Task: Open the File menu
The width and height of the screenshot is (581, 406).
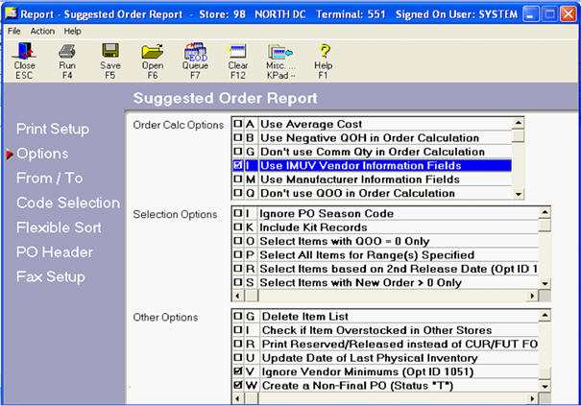Action: pyautogui.click(x=14, y=31)
